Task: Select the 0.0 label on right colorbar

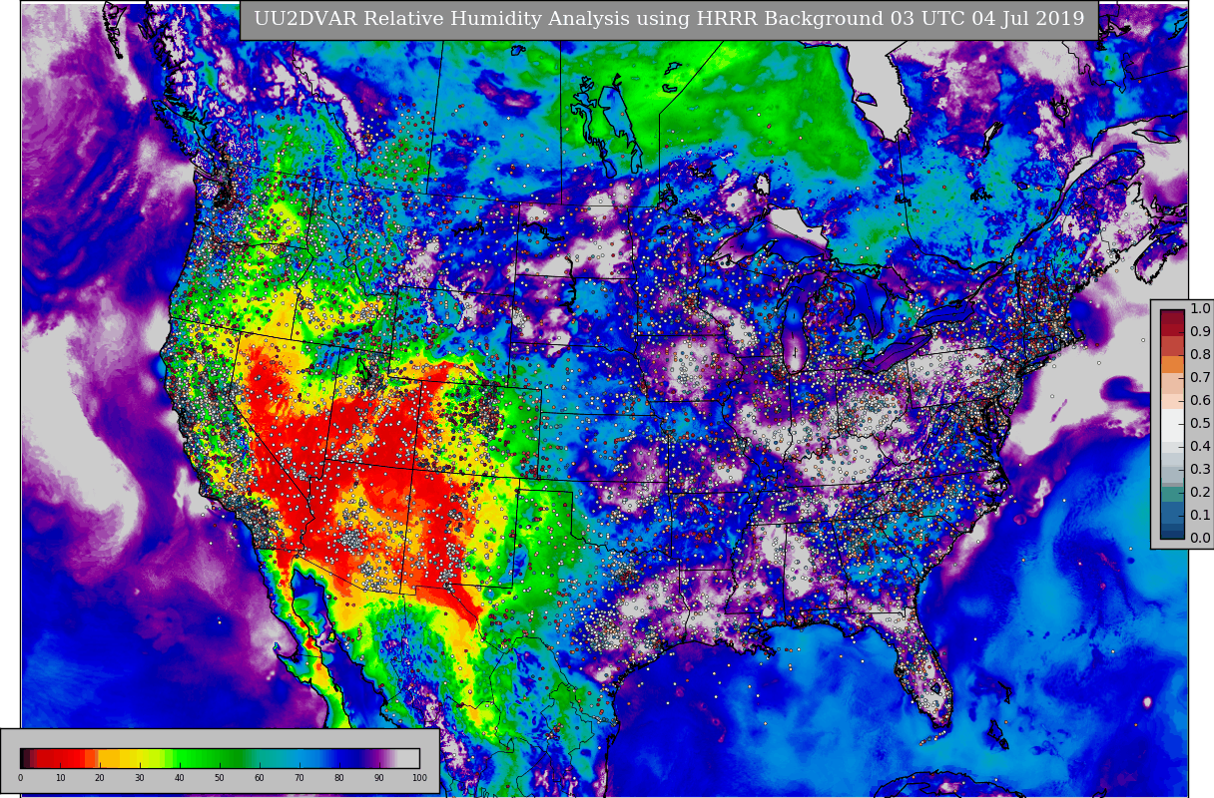Action: 1200,539
